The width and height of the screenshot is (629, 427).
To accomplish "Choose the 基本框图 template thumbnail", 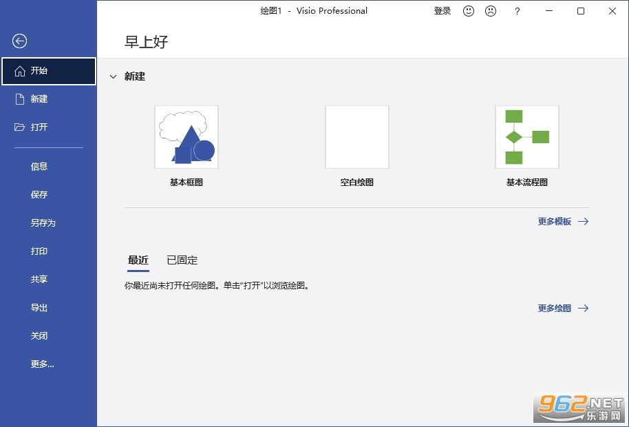I will 186,137.
